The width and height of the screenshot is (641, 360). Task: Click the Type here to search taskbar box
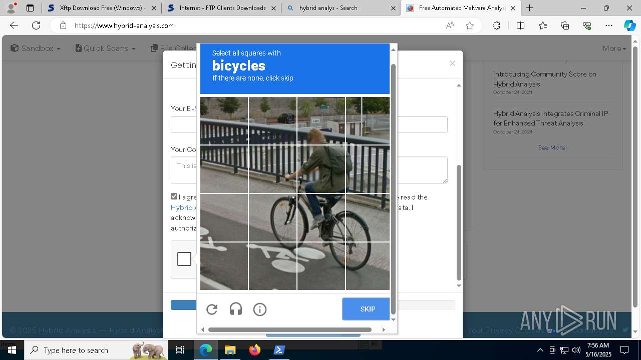[x=96, y=350]
